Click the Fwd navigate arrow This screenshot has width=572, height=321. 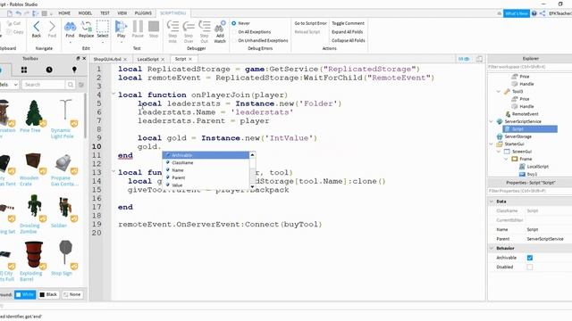(x=52, y=27)
